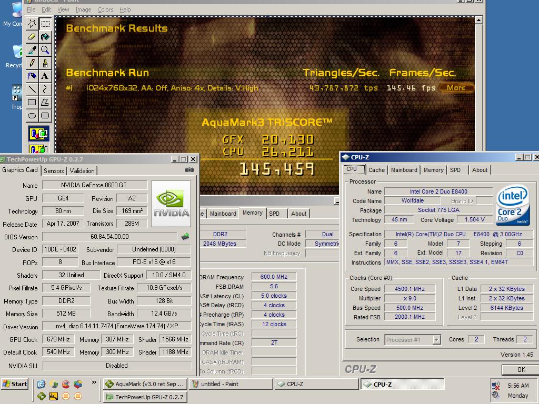Click TechPowerUp GPU-Z 0.2.7 taskbar button
The image size is (539, 404).
(145, 397)
